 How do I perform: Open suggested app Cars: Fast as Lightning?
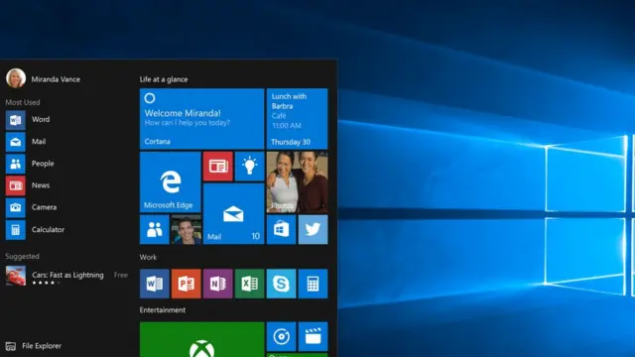click(x=66, y=276)
